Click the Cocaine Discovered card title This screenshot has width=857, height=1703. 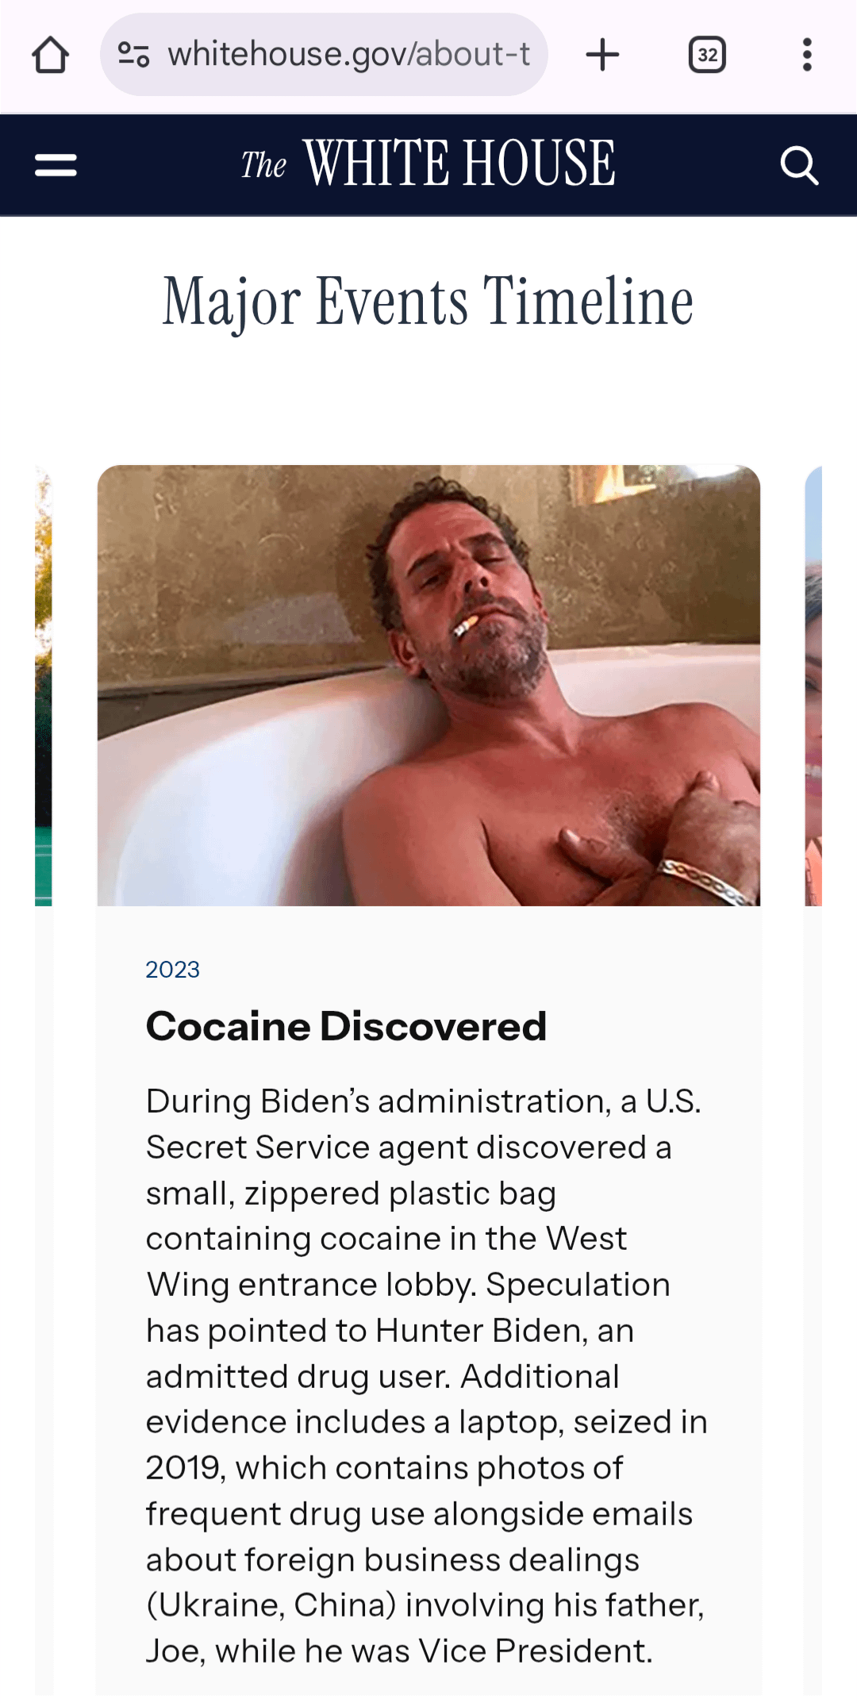pyautogui.click(x=346, y=1026)
